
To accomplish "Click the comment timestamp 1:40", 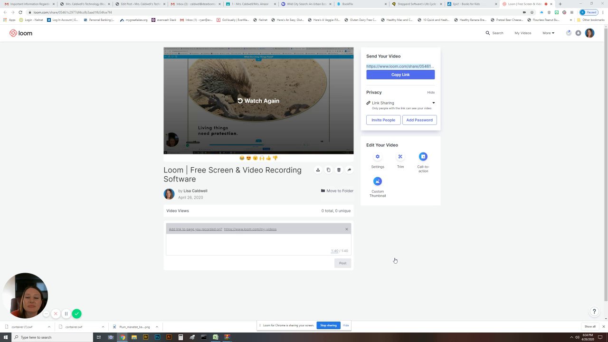I will [x=335, y=251].
